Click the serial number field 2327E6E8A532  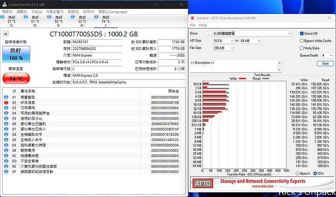[x=97, y=49]
